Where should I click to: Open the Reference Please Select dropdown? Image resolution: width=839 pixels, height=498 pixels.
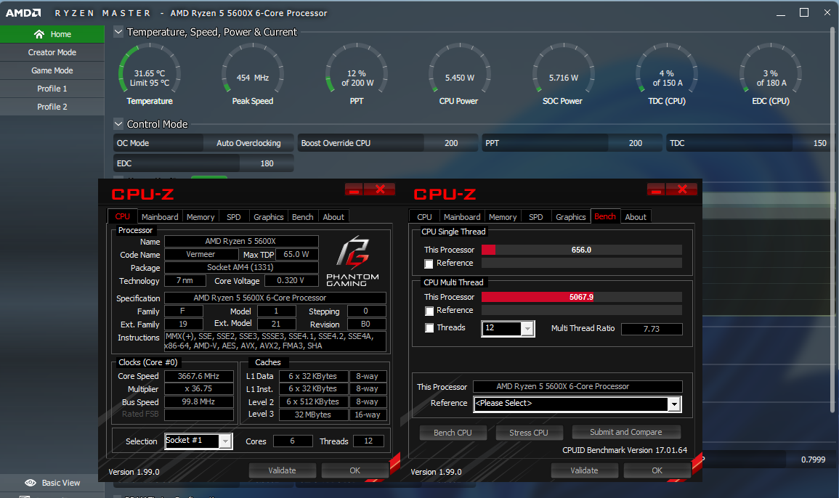click(x=674, y=404)
